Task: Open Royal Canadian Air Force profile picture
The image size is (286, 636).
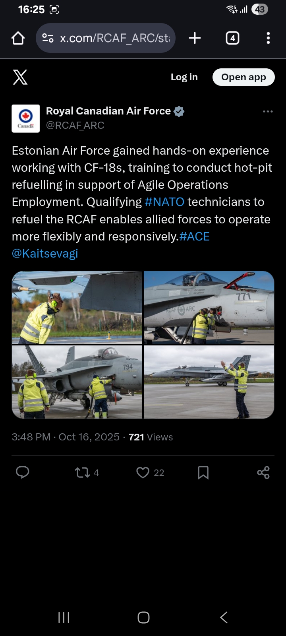Action: click(x=26, y=118)
